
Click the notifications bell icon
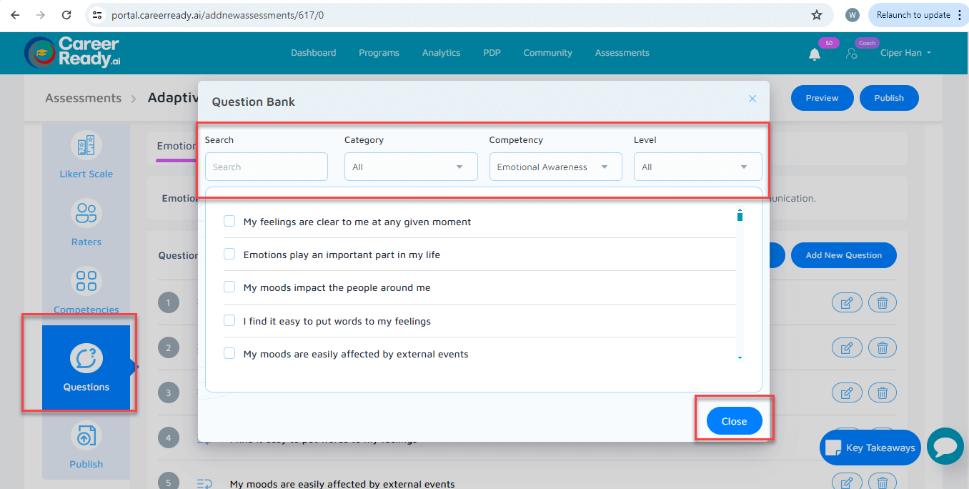(x=814, y=53)
